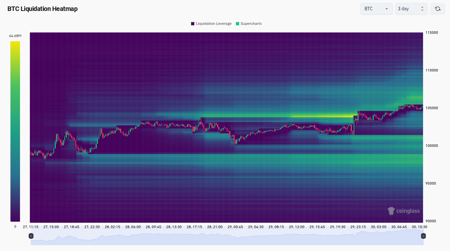This screenshot has width=450, height=251.
Task: Select the right handle of the time range slider
Action: (423, 236)
